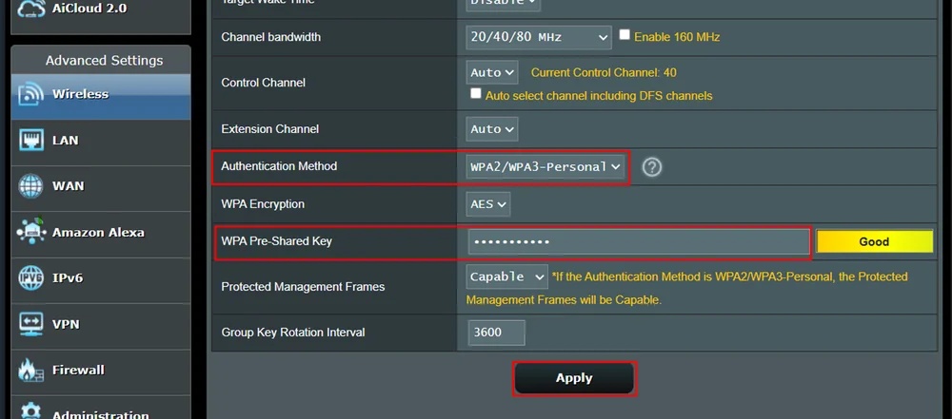Enable 160 MHz checkbox
Viewport: 952px width, 419px height.
pyautogui.click(x=625, y=35)
